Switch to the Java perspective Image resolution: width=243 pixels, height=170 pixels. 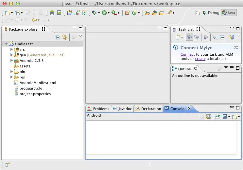229,13
